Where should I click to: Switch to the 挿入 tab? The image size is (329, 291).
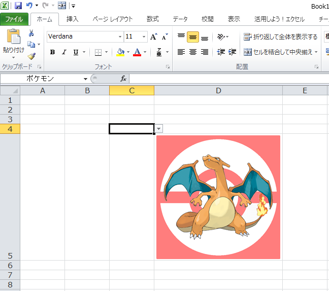[72, 19]
